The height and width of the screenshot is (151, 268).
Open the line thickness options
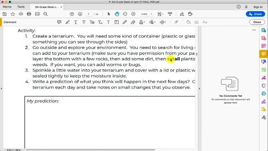[196, 22]
